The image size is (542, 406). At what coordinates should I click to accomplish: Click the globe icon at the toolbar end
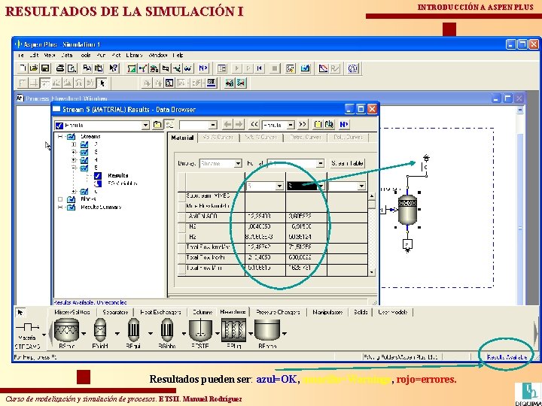tap(352, 68)
